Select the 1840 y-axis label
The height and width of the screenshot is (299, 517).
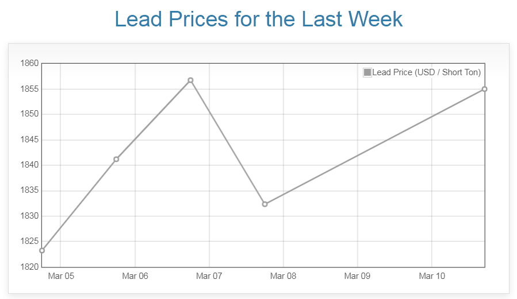point(29,165)
